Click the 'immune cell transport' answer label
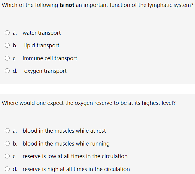 (x=50, y=58)
